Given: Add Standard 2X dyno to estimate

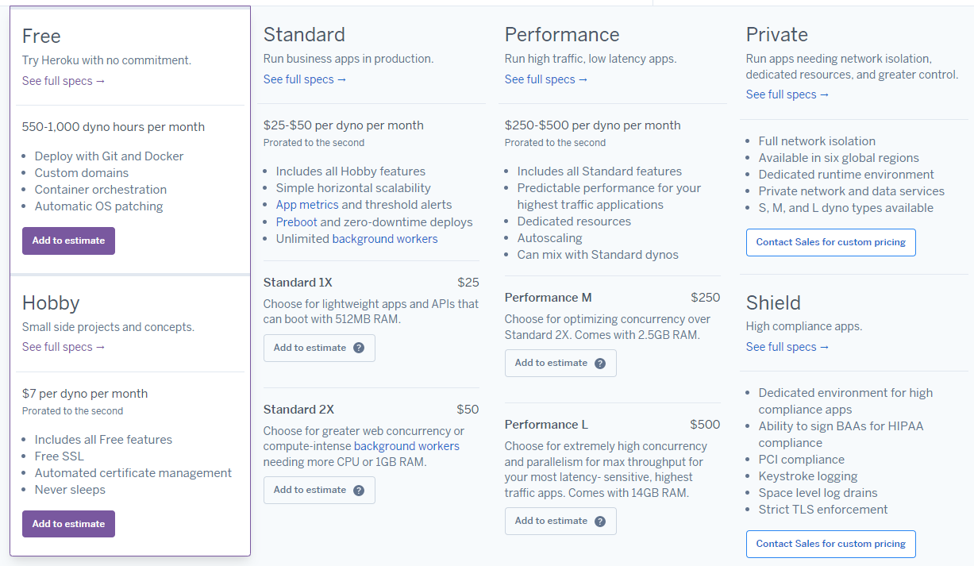Looking at the screenshot, I should 310,491.
